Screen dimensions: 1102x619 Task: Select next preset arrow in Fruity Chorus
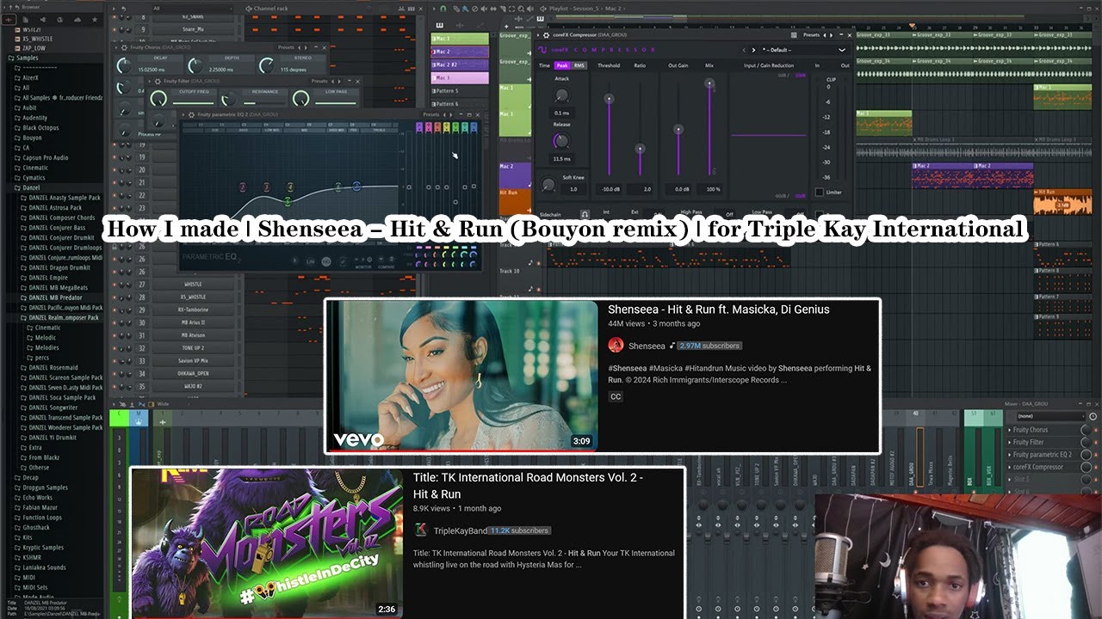(306, 47)
